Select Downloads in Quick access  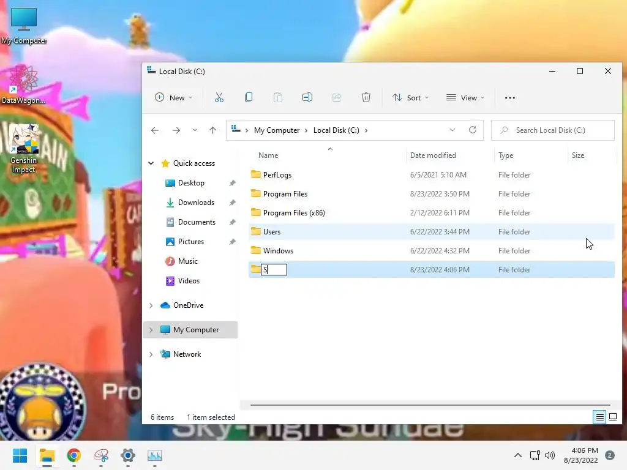click(196, 202)
